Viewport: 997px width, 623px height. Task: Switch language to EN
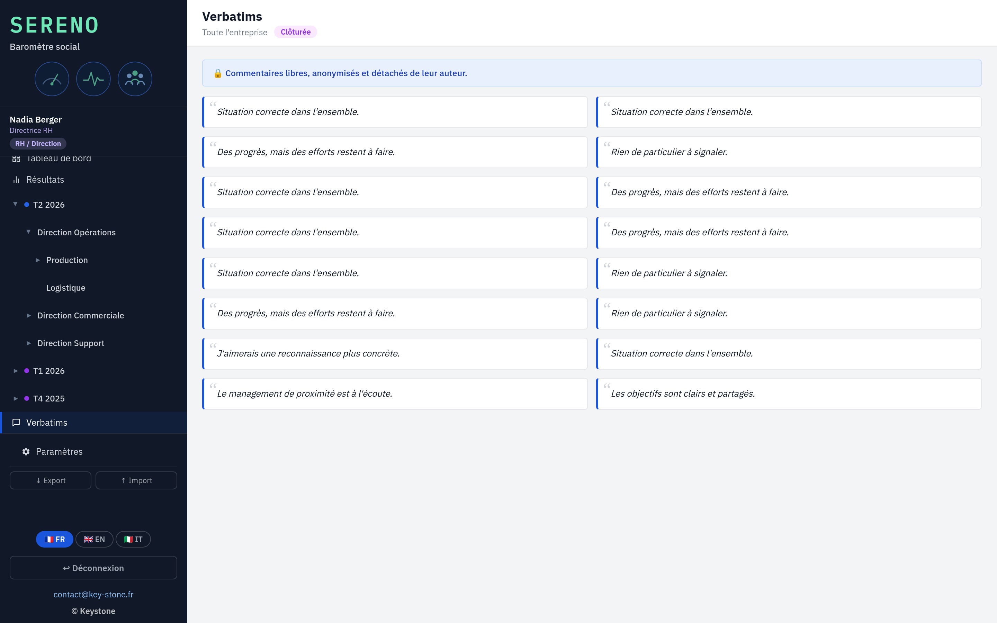point(95,539)
